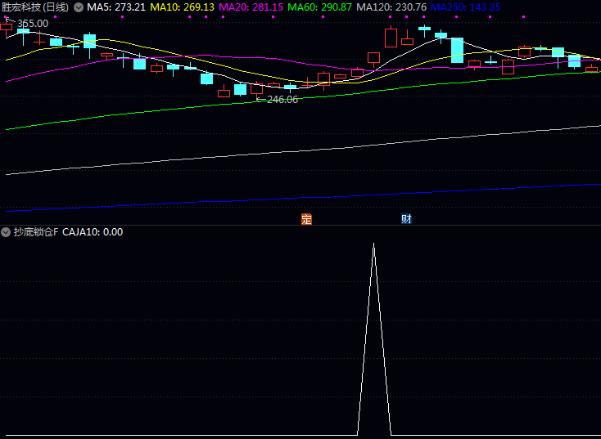
Task: Click the large red candlestick at the price peak
Action: pos(391,38)
